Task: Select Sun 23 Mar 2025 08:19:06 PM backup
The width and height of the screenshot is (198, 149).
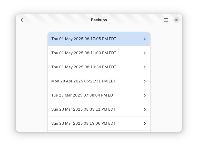Action: (x=99, y=123)
